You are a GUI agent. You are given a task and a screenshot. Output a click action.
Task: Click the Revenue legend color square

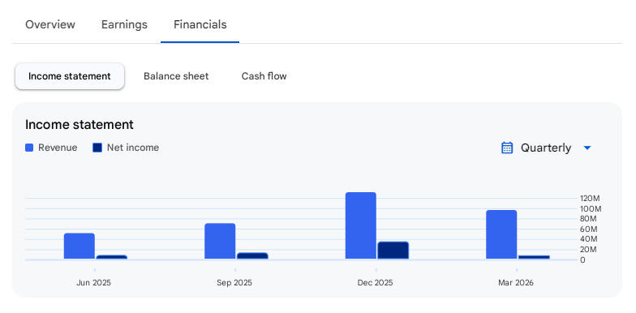(29, 148)
